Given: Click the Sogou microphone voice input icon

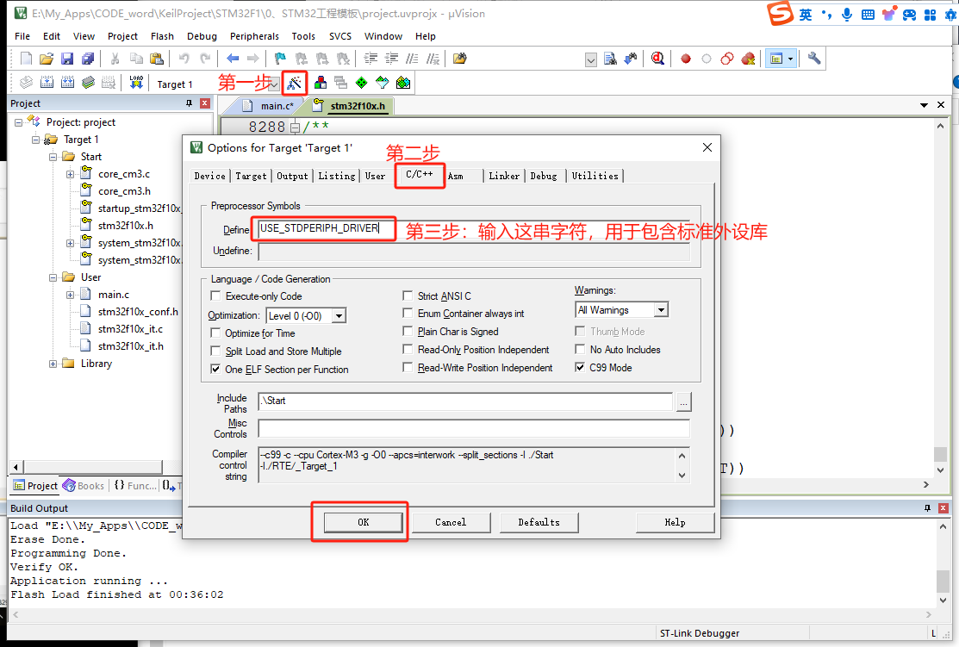Looking at the screenshot, I should click(x=847, y=15).
